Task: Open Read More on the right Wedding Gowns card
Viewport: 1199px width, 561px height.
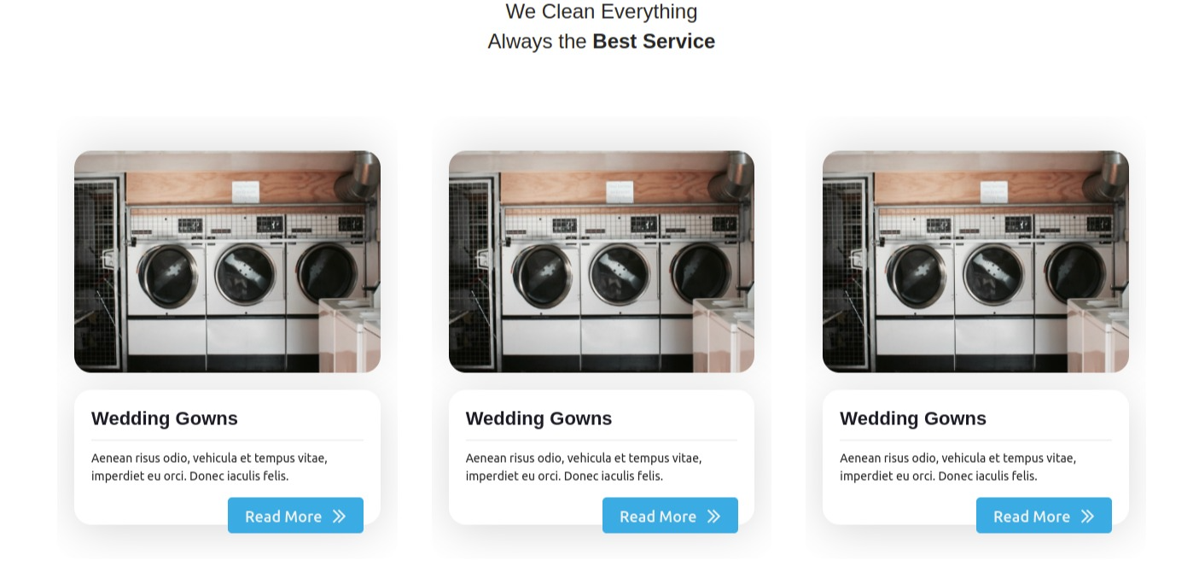Action: coord(1044,516)
